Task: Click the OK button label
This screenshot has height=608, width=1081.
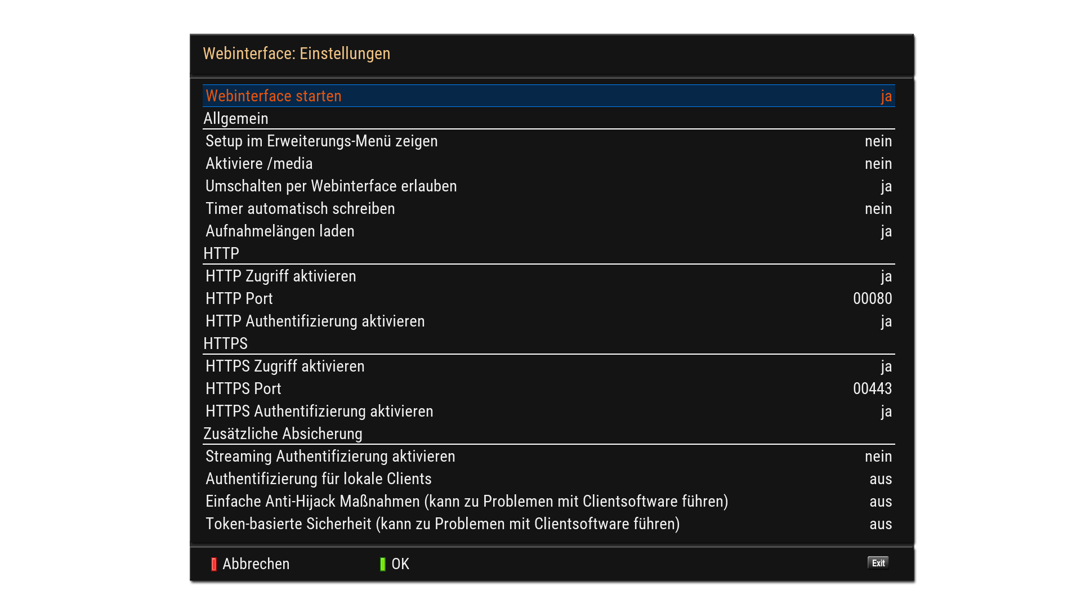Action: [400, 564]
